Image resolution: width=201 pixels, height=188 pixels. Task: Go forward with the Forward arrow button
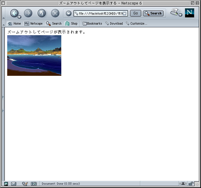pyautogui.click(x=28, y=13)
